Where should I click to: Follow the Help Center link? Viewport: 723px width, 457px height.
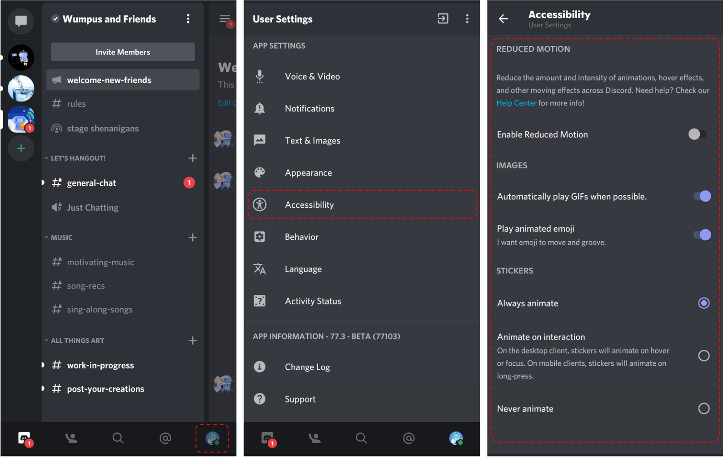tap(516, 103)
